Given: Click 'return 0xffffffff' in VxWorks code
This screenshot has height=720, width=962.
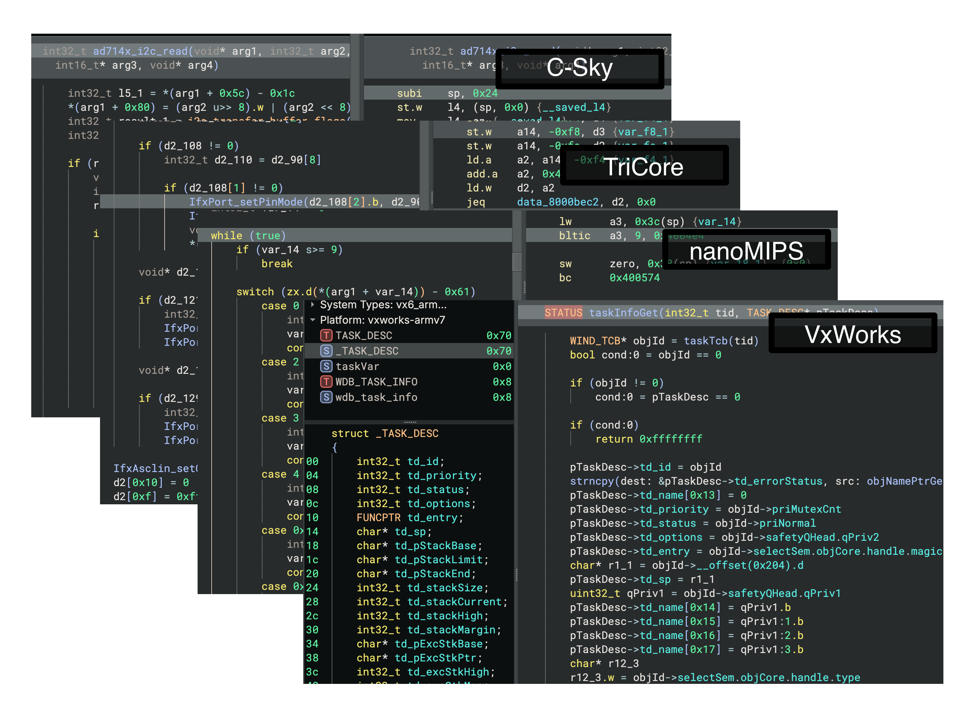Looking at the screenshot, I should point(649,439).
